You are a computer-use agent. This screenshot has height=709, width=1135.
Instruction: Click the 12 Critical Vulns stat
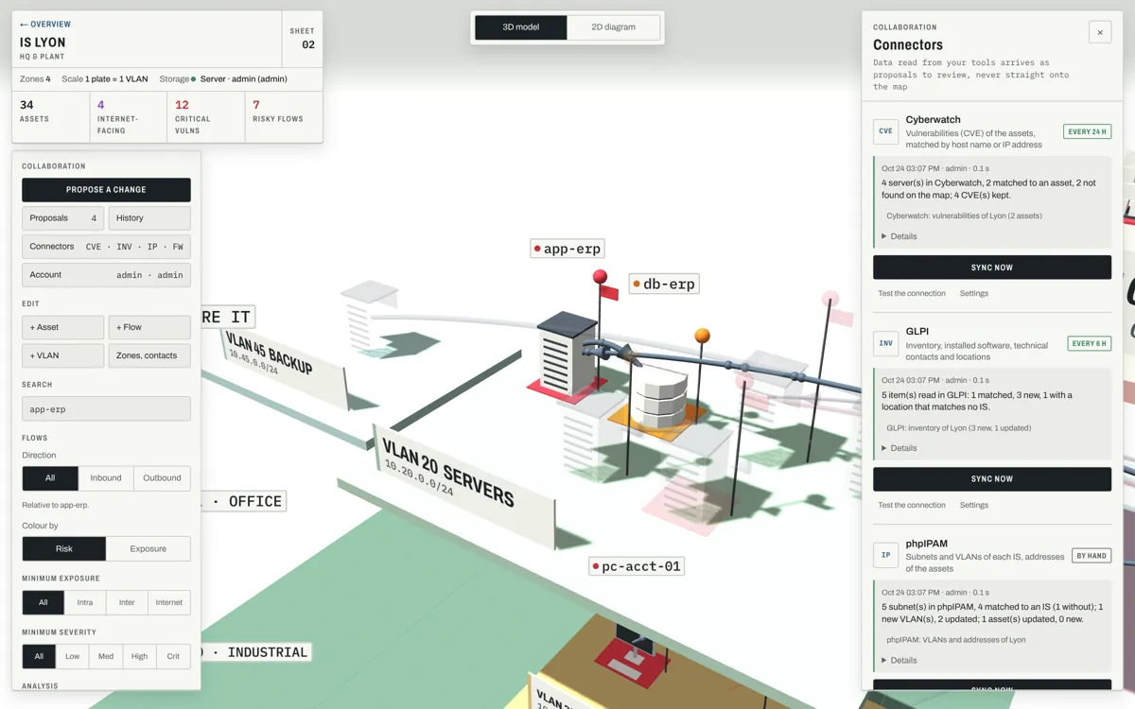pos(206,116)
